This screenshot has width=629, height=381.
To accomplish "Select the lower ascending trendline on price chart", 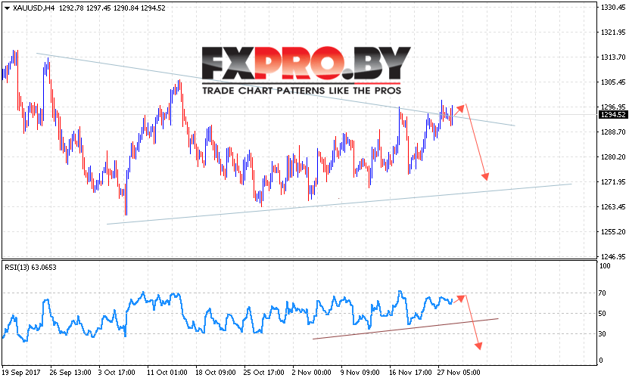I will click(x=339, y=204).
